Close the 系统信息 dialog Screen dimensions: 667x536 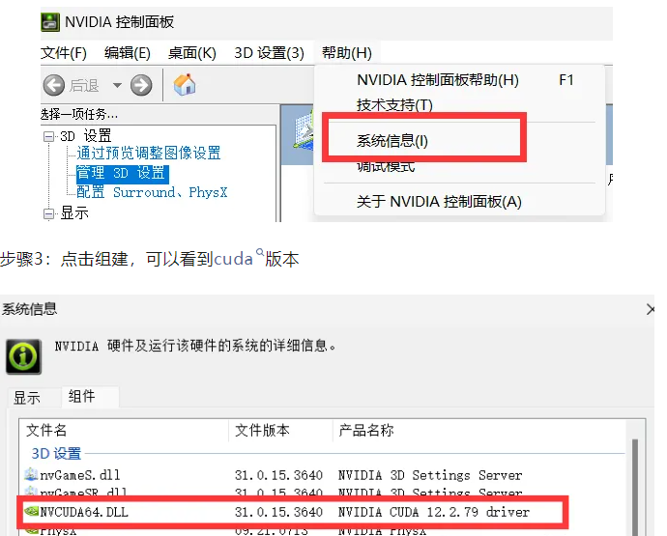[x=651, y=309]
